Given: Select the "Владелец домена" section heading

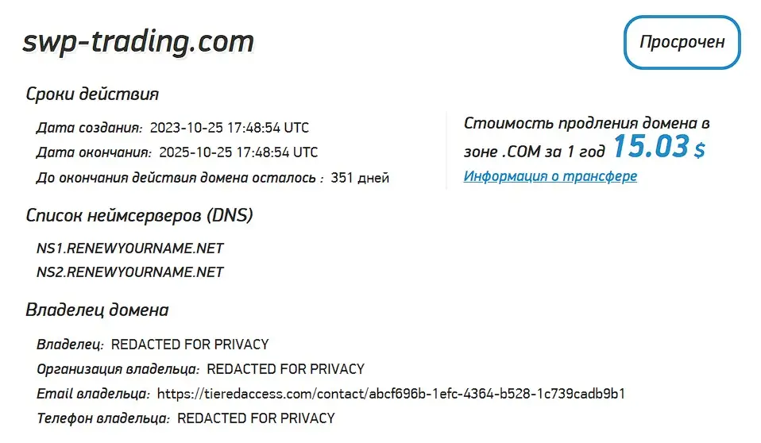Looking at the screenshot, I should pos(97,310).
